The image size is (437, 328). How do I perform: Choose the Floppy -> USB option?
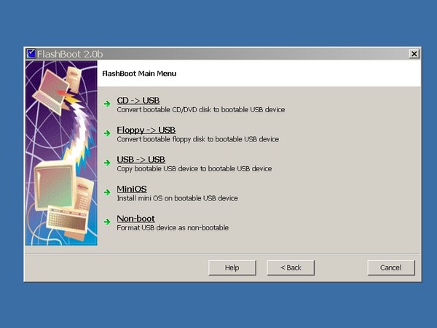tap(146, 130)
